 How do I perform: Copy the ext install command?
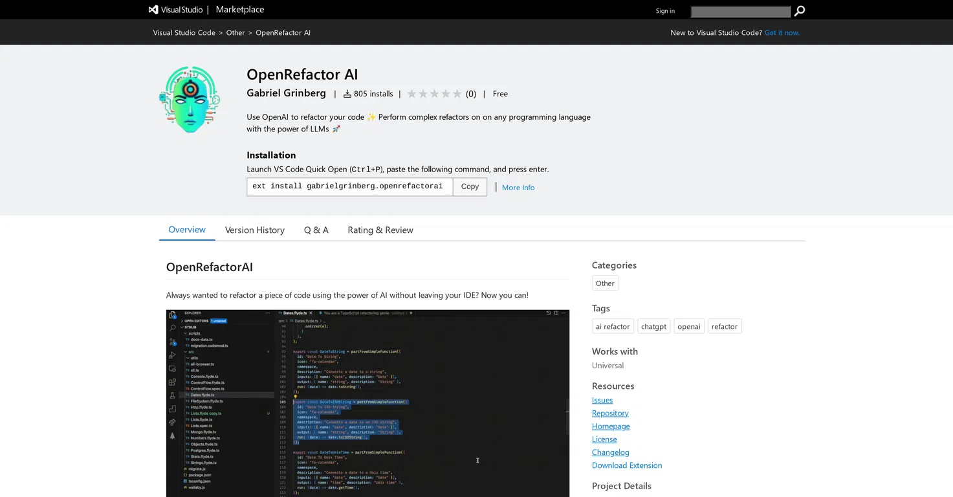(470, 186)
